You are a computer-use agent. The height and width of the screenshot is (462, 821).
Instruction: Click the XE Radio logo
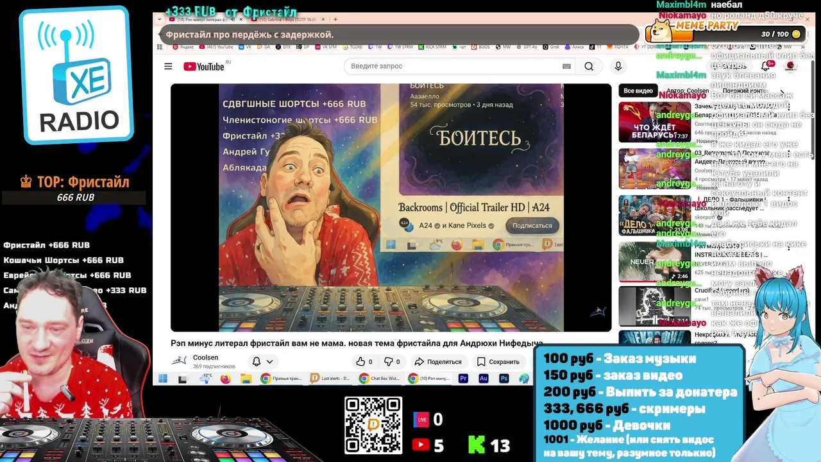click(x=76, y=76)
